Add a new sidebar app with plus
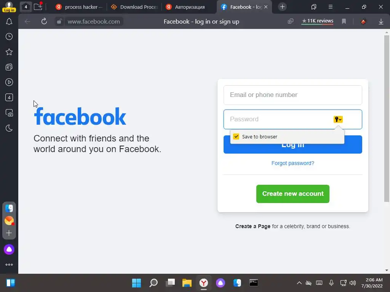 pos(9,233)
